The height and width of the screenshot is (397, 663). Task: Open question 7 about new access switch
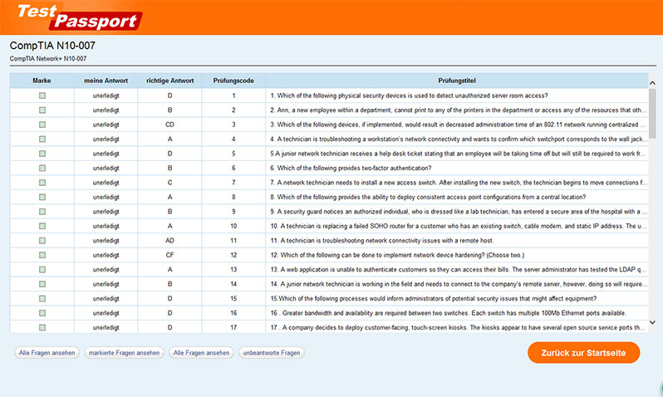[x=459, y=183]
